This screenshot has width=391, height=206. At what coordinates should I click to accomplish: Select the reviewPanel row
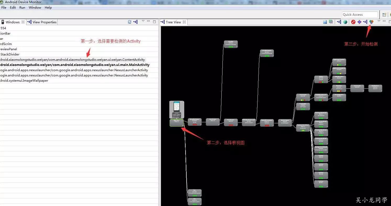tap(79, 49)
